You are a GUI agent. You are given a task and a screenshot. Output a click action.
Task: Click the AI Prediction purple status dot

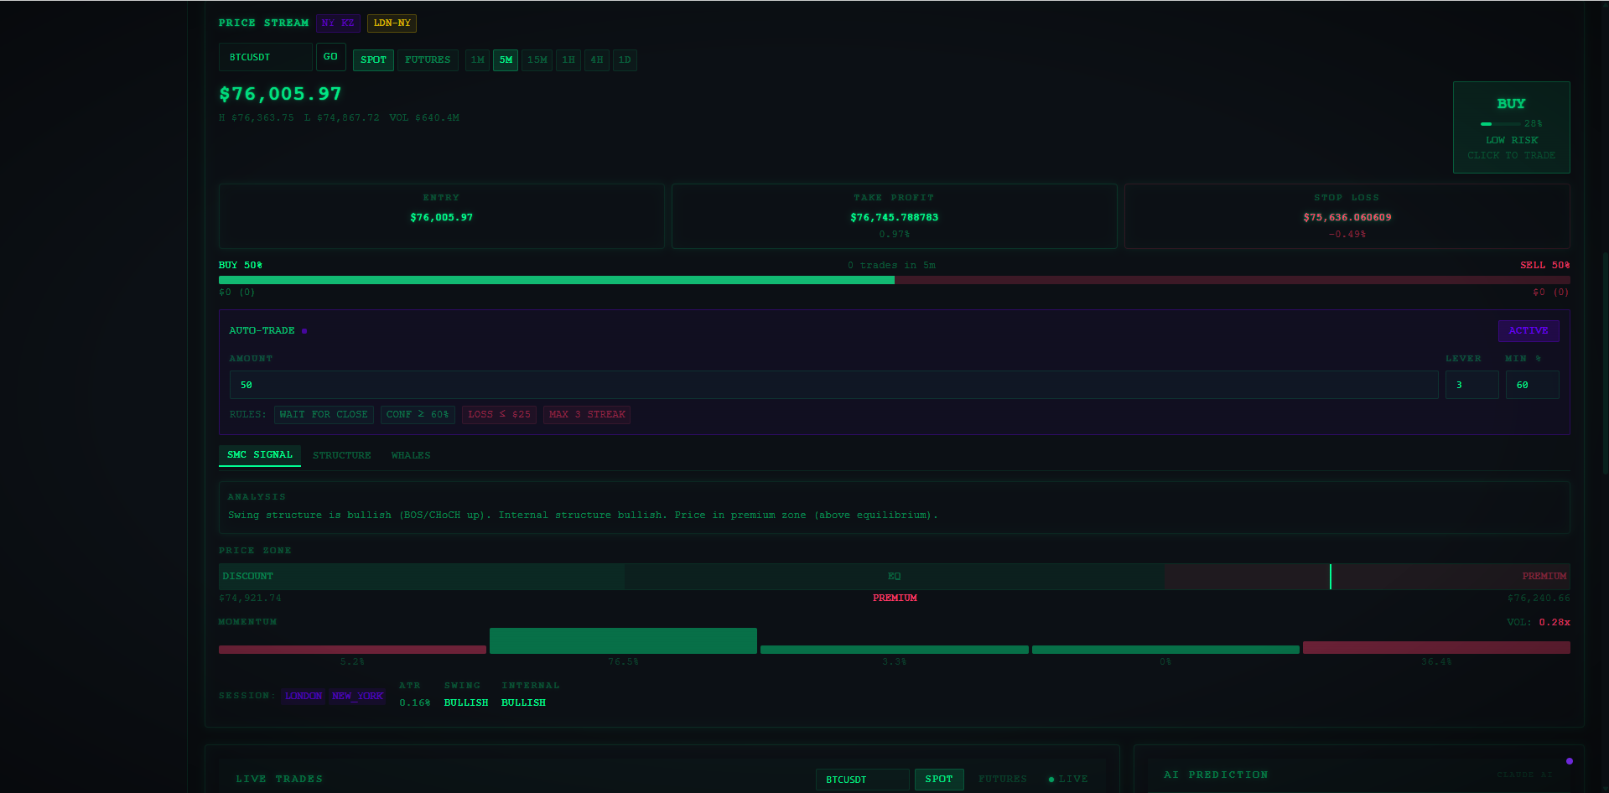coord(1570,761)
